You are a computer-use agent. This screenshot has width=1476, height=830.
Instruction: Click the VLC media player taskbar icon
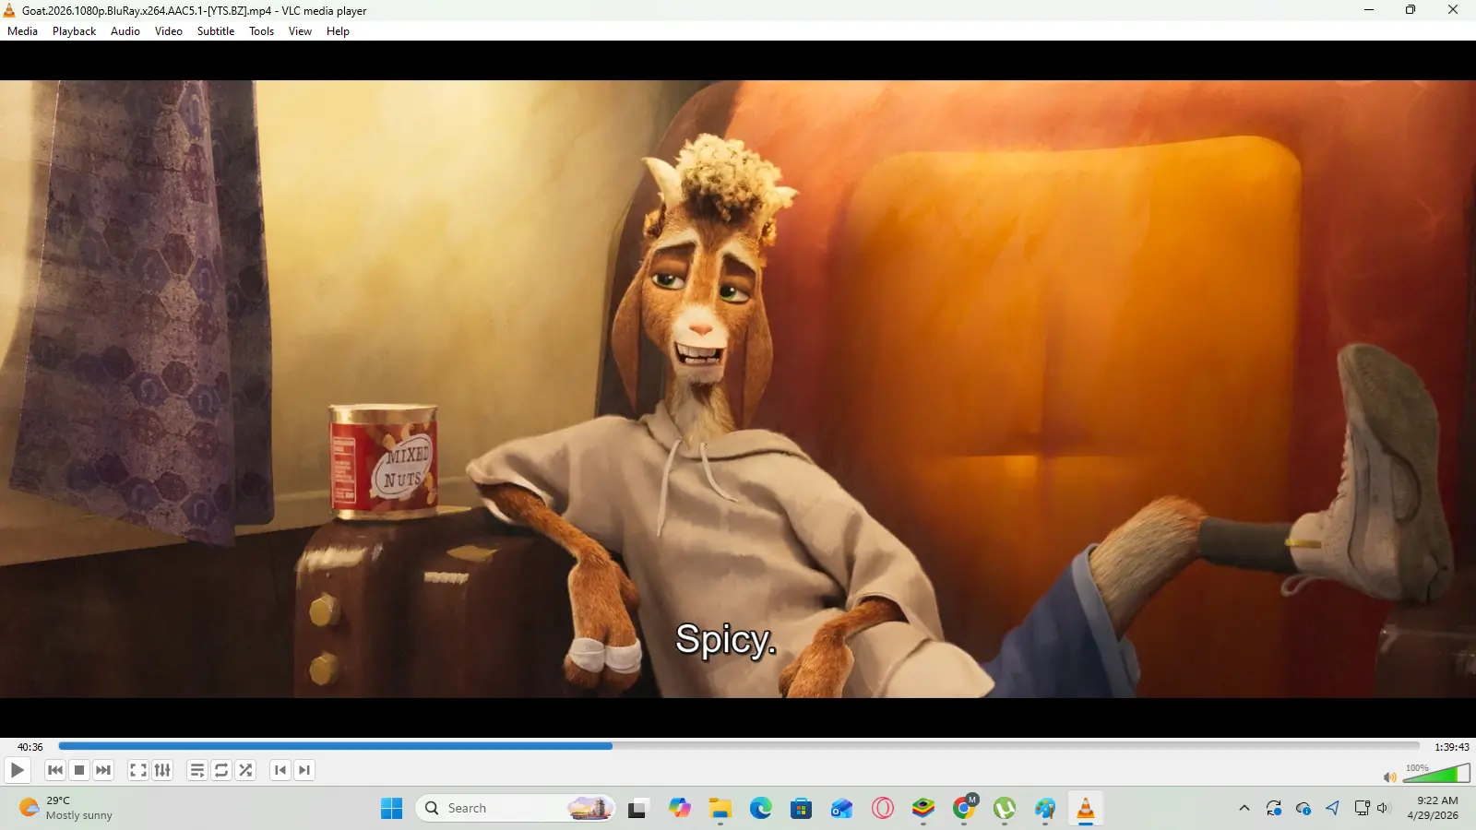[1086, 809]
